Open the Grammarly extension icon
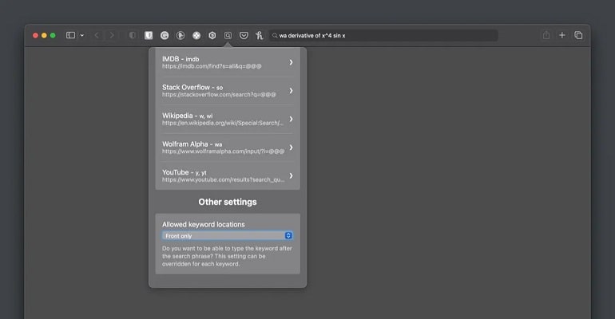This screenshot has width=615, height=319. (165, 35)
